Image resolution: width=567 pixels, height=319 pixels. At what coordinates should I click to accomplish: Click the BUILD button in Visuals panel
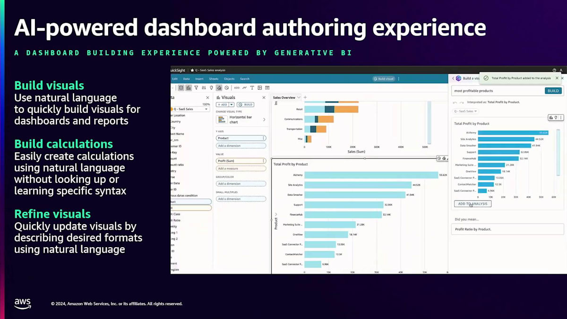tap(245, 104)
